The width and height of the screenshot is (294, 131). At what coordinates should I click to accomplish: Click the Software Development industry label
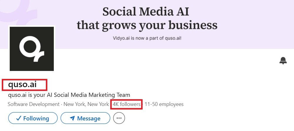click(x=34, y=104)
